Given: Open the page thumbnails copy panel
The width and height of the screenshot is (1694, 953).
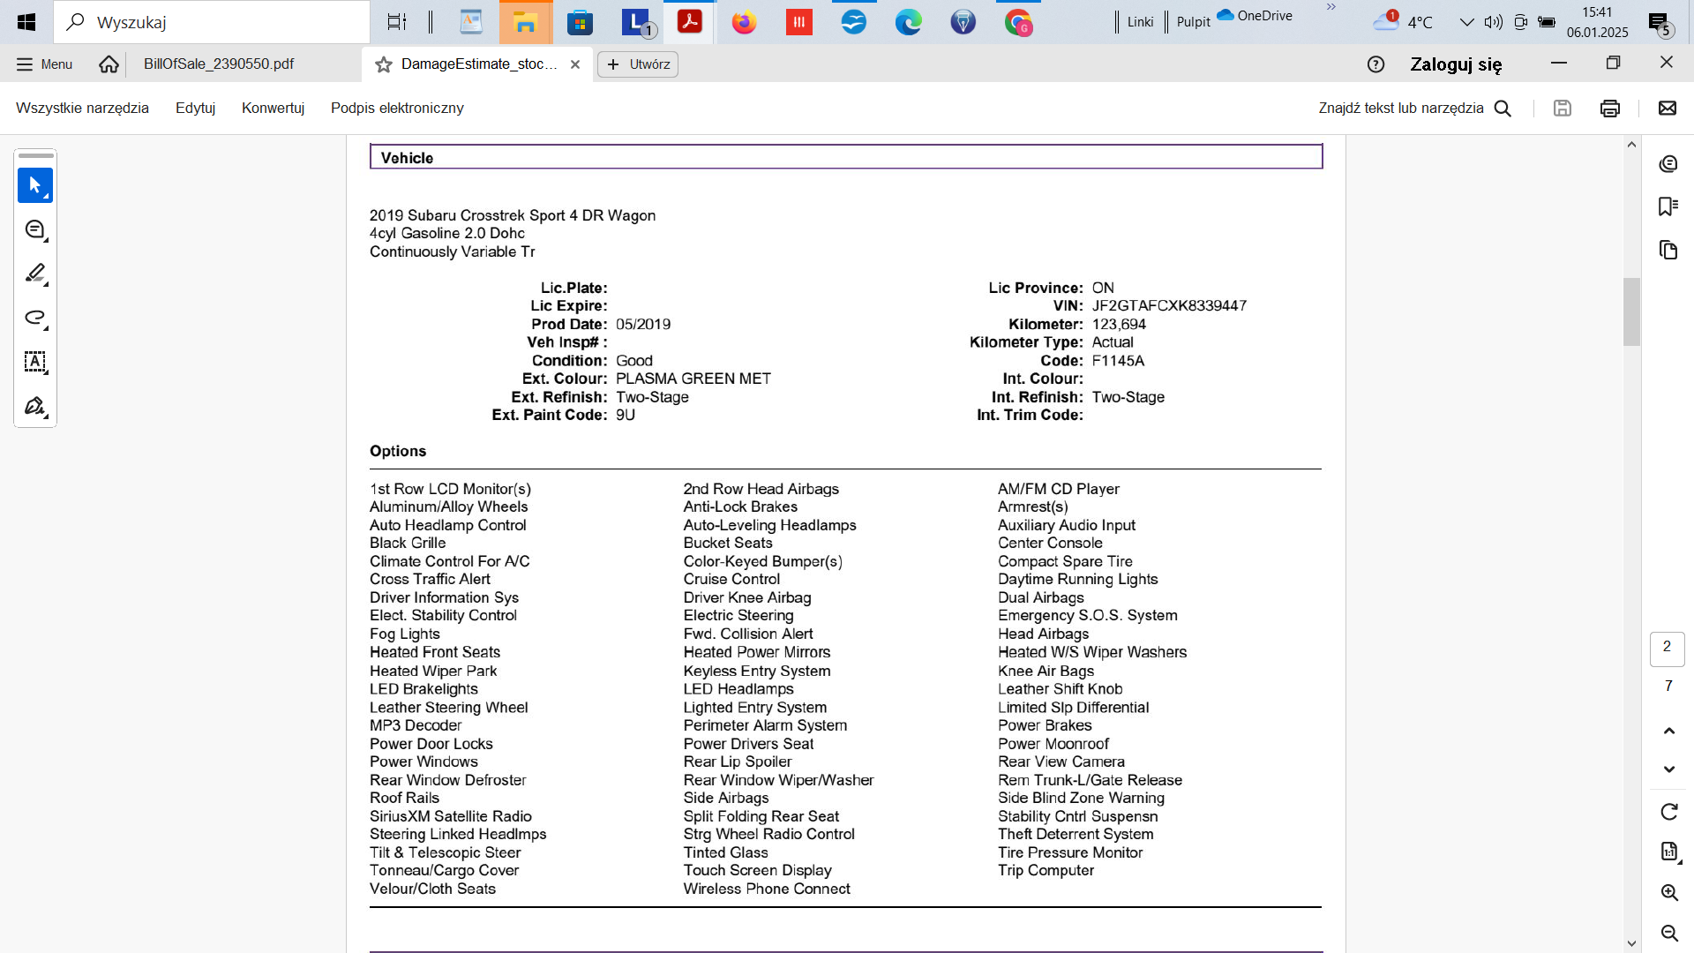Looking at the screenshot, I should [x=1668, y=250].
